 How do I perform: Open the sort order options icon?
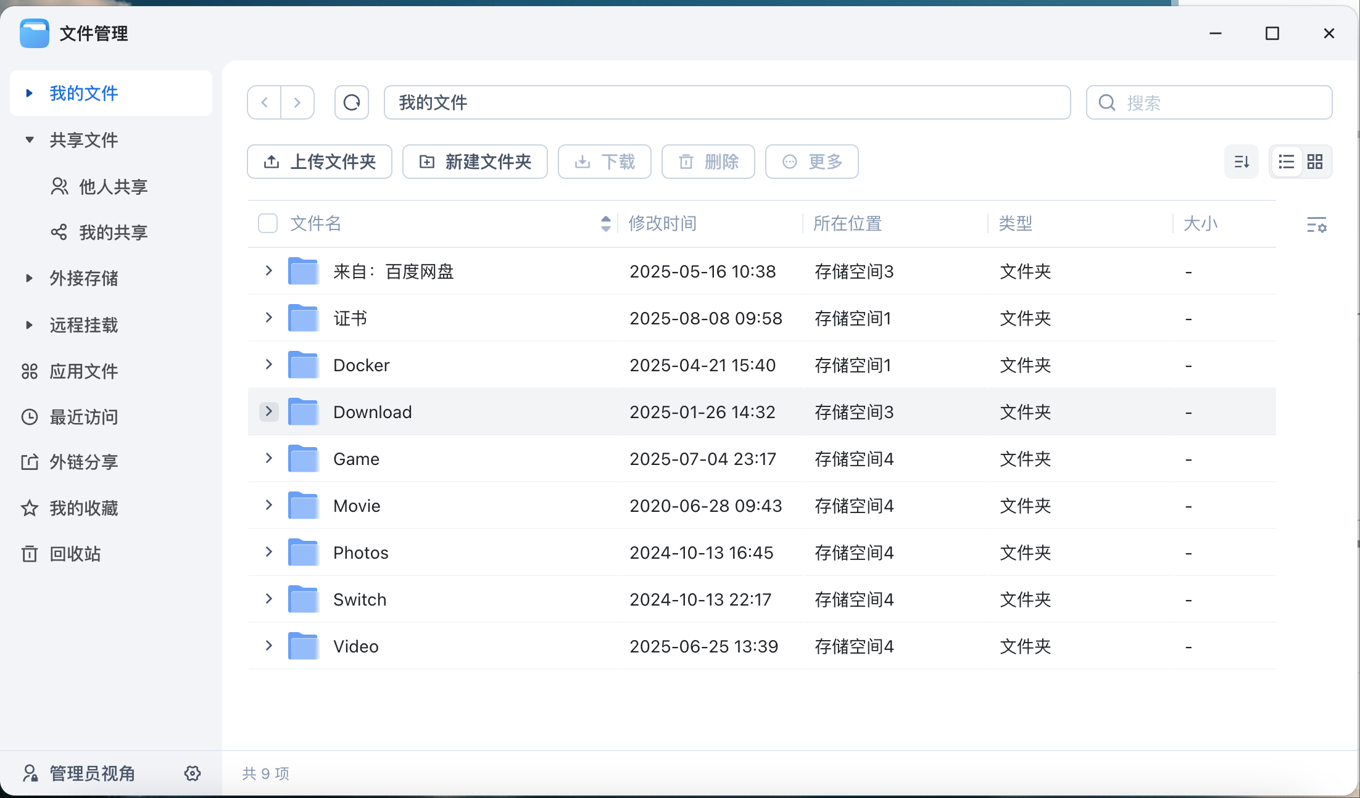[1242, 162]
